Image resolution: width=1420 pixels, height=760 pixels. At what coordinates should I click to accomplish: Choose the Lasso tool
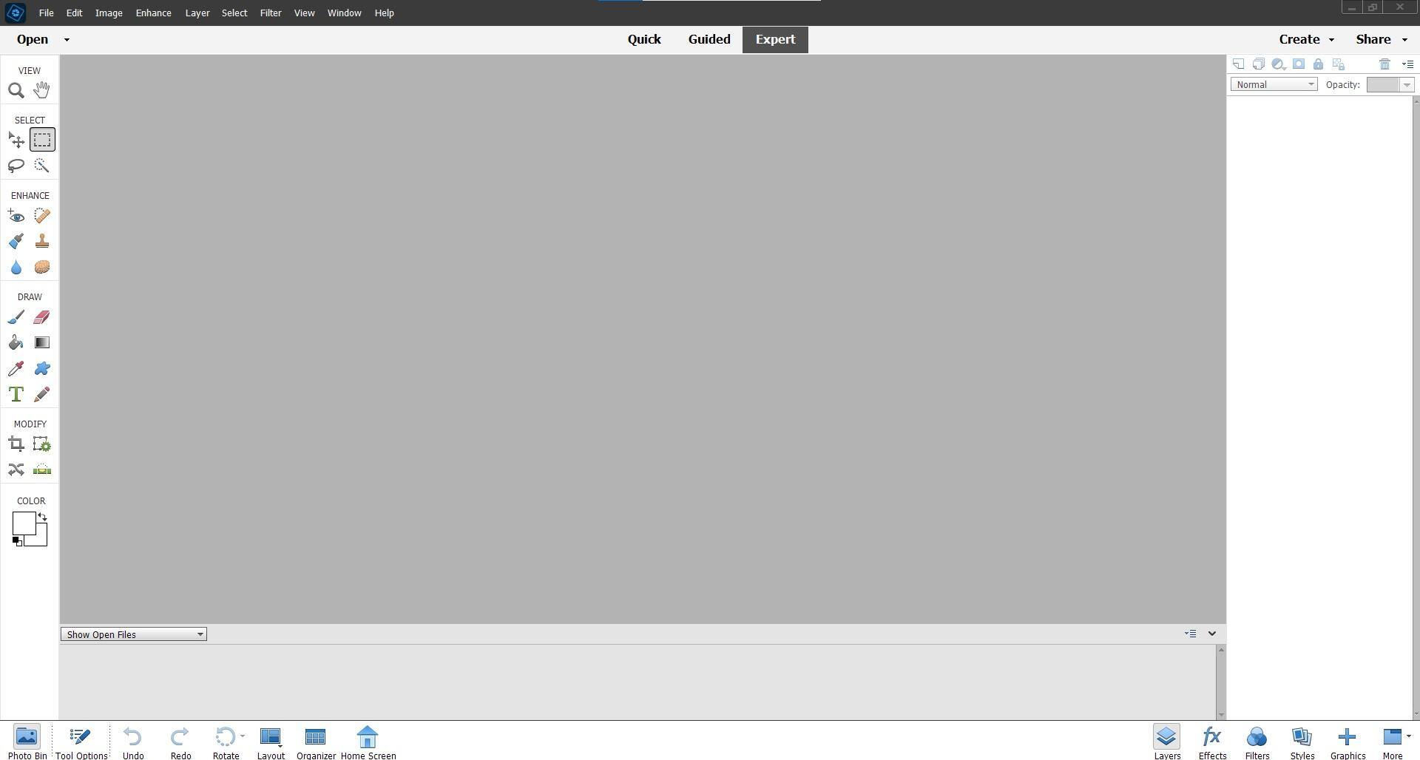point(16,166)
